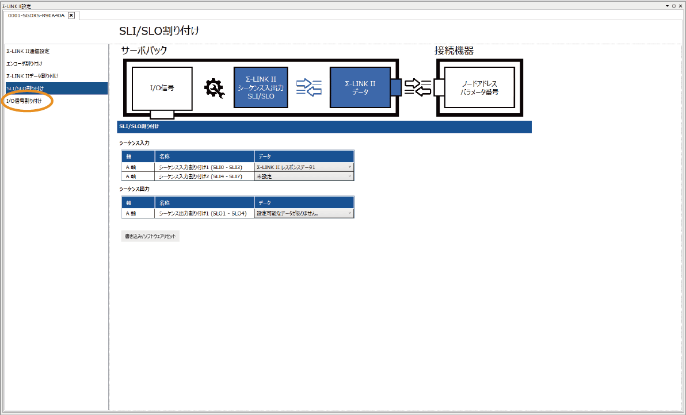
Task: Click the blue bidirectional arrows icon
Action: pos(308,87)
